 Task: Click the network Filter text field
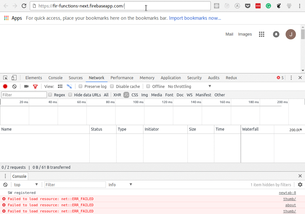point(24,95)
